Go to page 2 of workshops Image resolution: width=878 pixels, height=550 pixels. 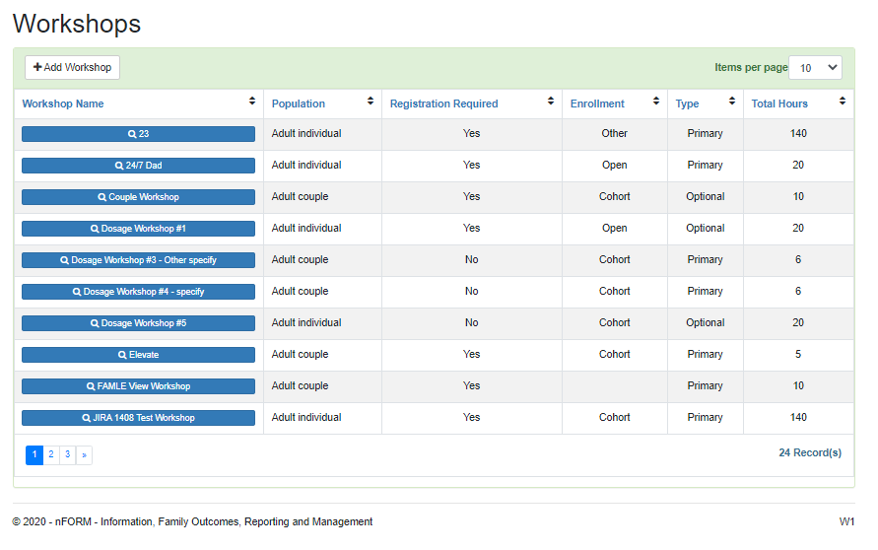(x=51, y=454)
